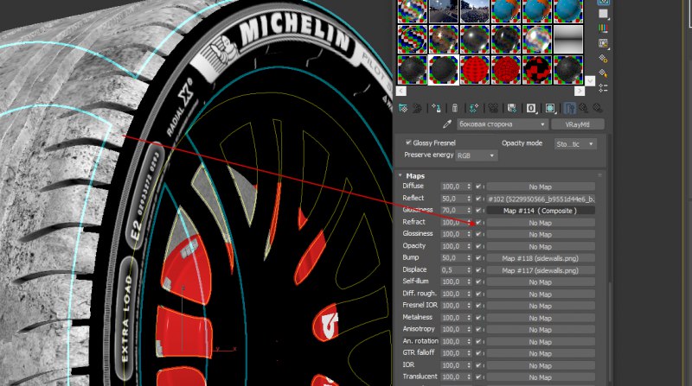Image resolution: width=692 pixels, height=386 pixels.
Task: Toggle the Show End Result icon
Action: [569, 108]
